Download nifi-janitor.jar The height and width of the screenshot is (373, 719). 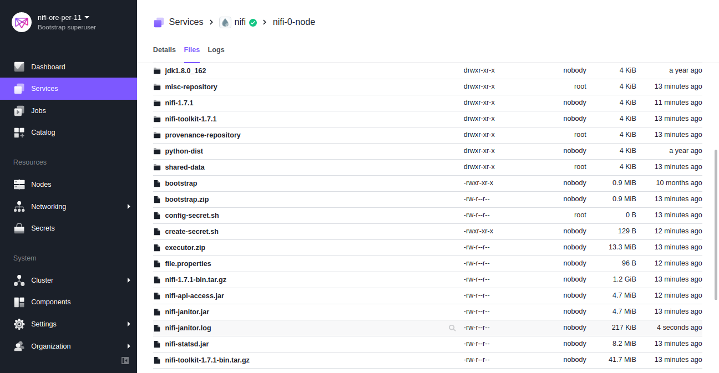tap(187, 312)
